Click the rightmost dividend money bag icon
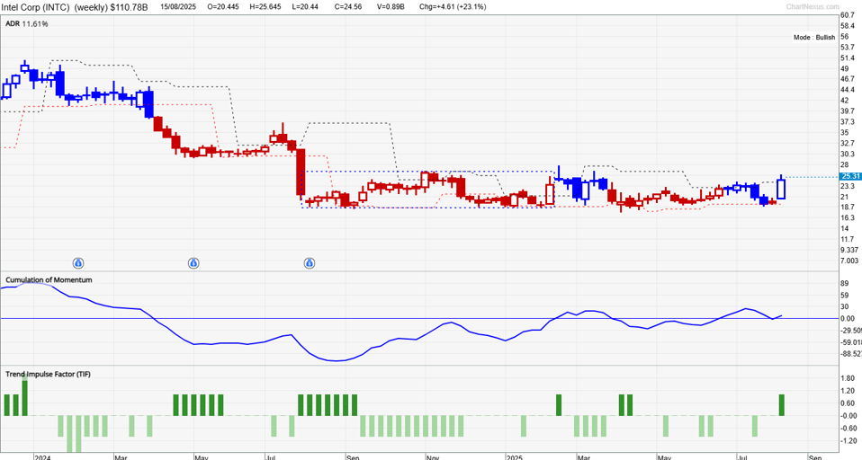862x460 pixels. [310, 263]
